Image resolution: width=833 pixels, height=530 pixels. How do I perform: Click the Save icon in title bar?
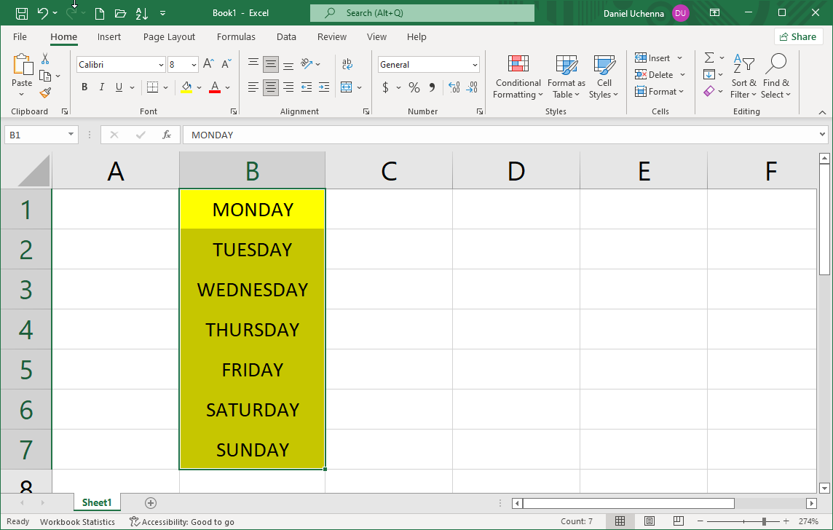[22, 13]
